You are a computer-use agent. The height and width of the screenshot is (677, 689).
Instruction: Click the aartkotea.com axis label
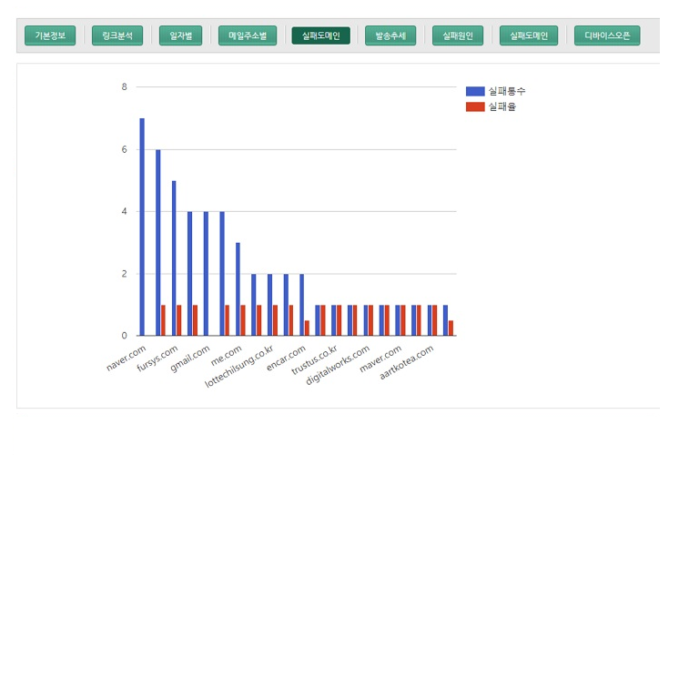407,362
